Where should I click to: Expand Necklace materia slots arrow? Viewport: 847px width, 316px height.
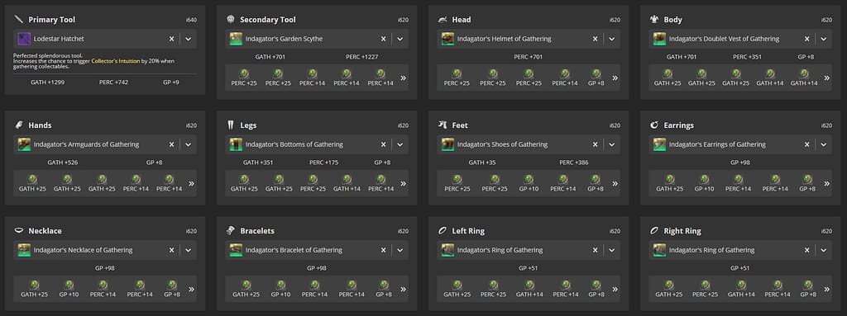(191, 289)
